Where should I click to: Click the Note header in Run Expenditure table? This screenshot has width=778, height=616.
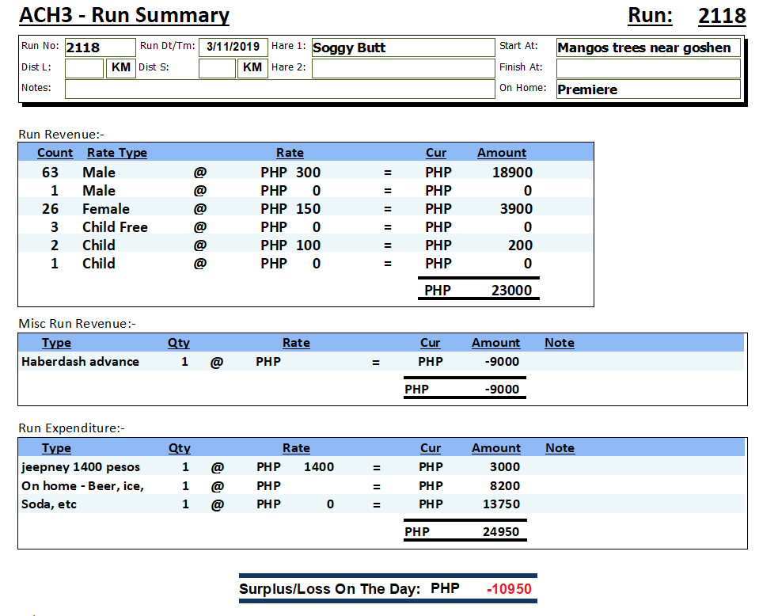pyautogui.click(x=560, y=448)
